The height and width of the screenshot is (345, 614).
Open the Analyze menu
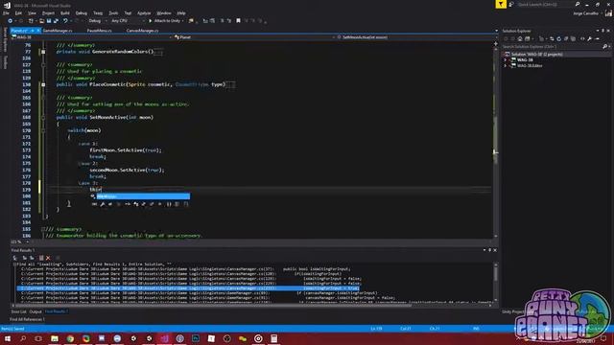coord(144,12)
